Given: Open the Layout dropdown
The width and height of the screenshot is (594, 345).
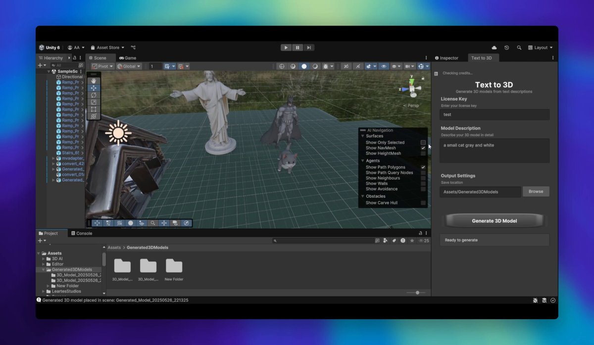Looking at the screenshot, I should [541, 47].
